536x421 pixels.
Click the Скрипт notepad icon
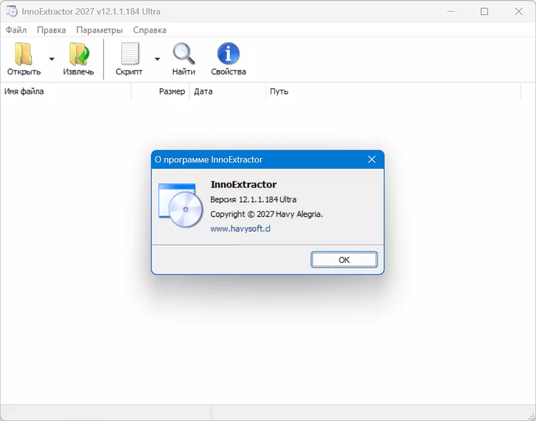click(x=130, y=54)
